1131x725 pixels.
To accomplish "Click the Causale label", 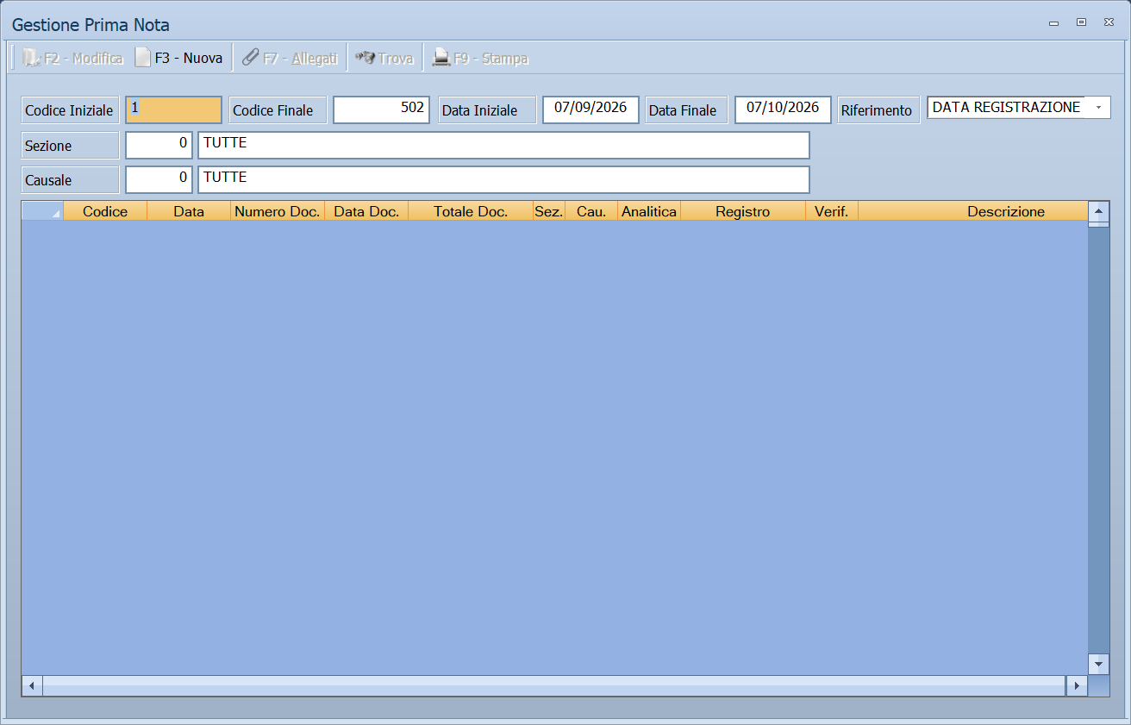I will 70,180.
